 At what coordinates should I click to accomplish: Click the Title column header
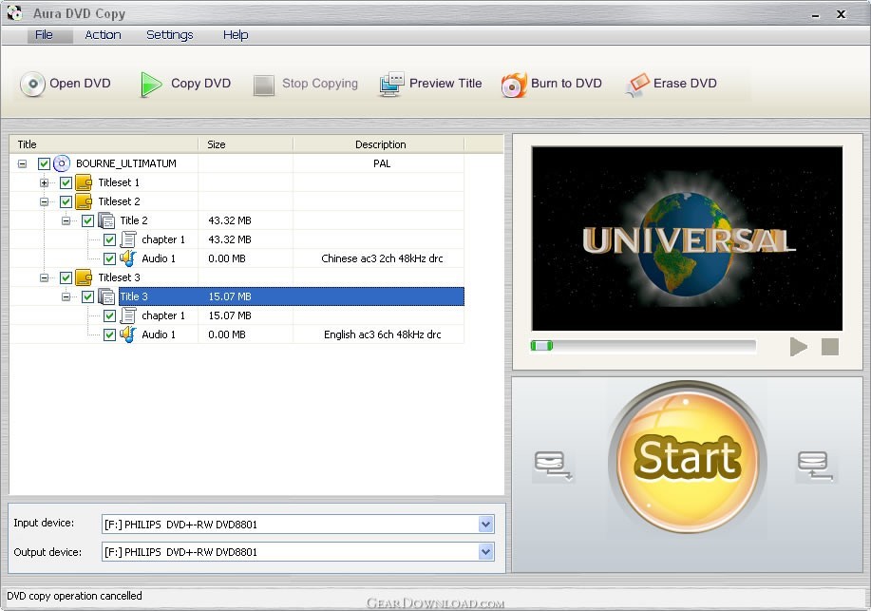pyautogui.click(x=104, y=144)
